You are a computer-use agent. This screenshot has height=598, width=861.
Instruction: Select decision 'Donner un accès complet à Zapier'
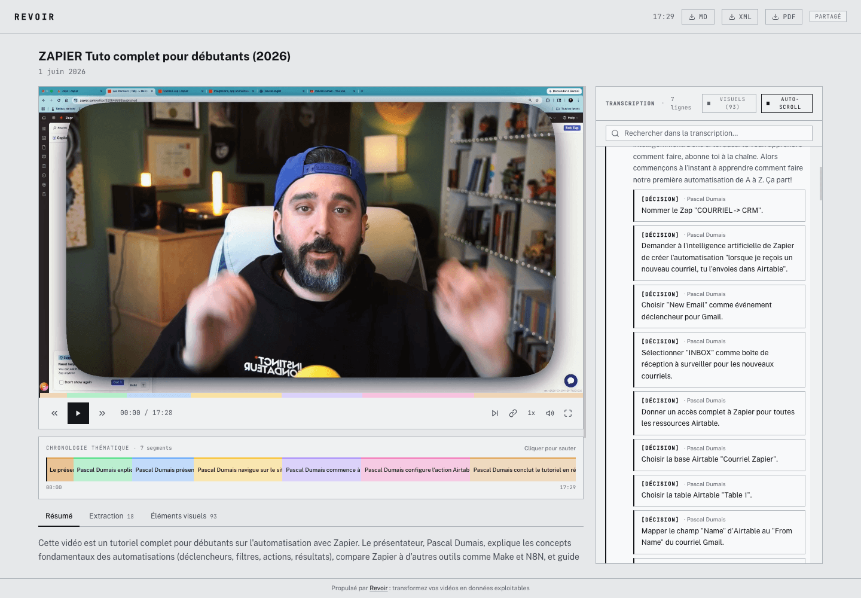(x=719, y=413)
